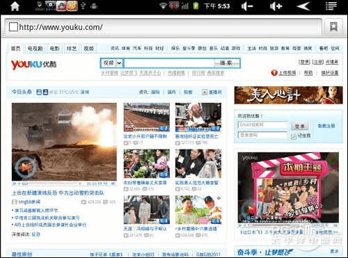Click the Youku logo
This screenshot has height=258, width=348.
pos(33,65)
